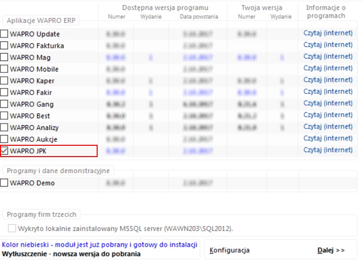Click the Wytłuszczenie legend text
Image resolution: width=362 pixels, height=262 pixels.
point(71,254)
